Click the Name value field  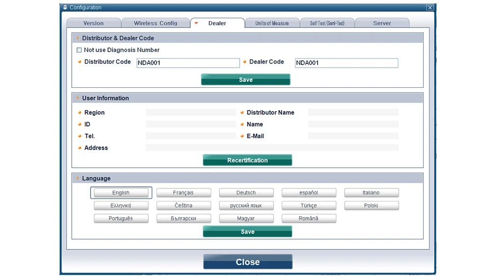pos(354,124)
